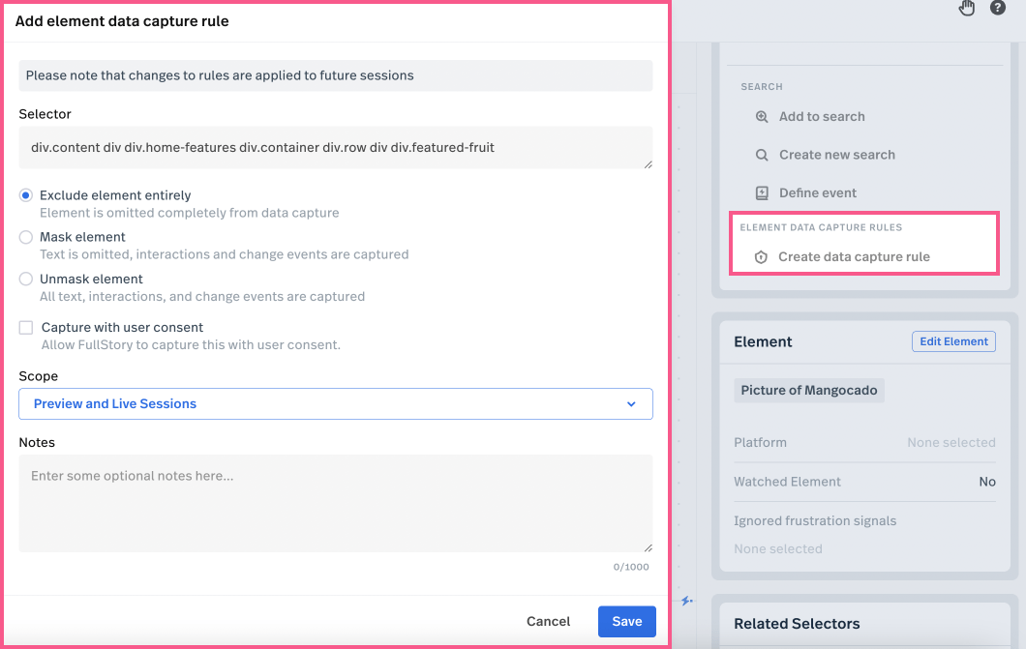Screen dimensions: 1026x649
Task: Click the lightning bolt icon
Action: click(x=687, y=601)
